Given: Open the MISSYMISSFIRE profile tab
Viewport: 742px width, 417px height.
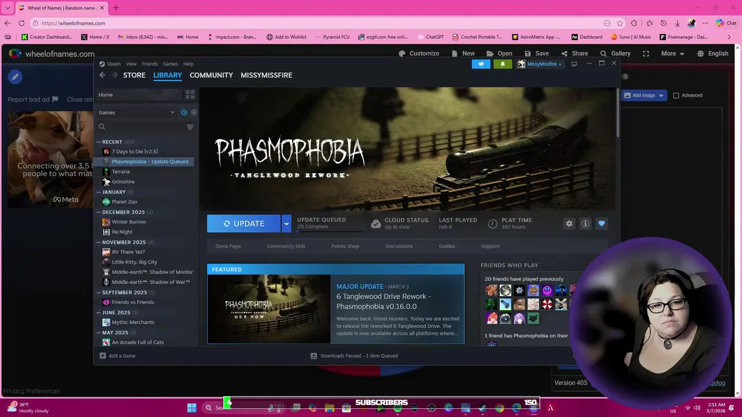Looking at the screenshot, I should coord(266,75).
